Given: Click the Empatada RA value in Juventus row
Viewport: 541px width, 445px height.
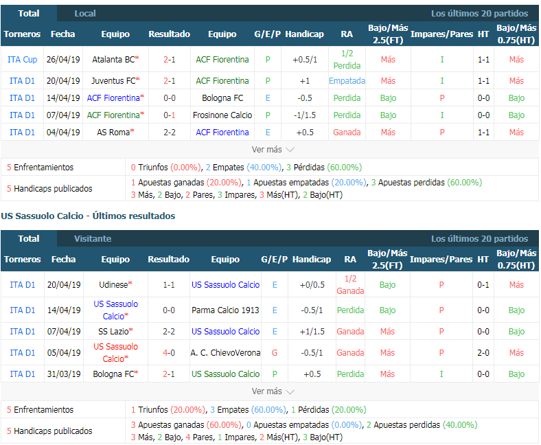Looking at the screenshot, I should [x=347, y=81].
